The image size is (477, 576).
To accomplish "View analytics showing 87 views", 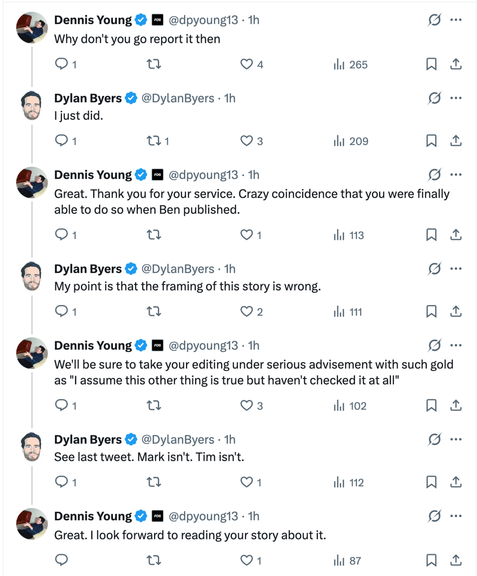I will click(348, 561).
